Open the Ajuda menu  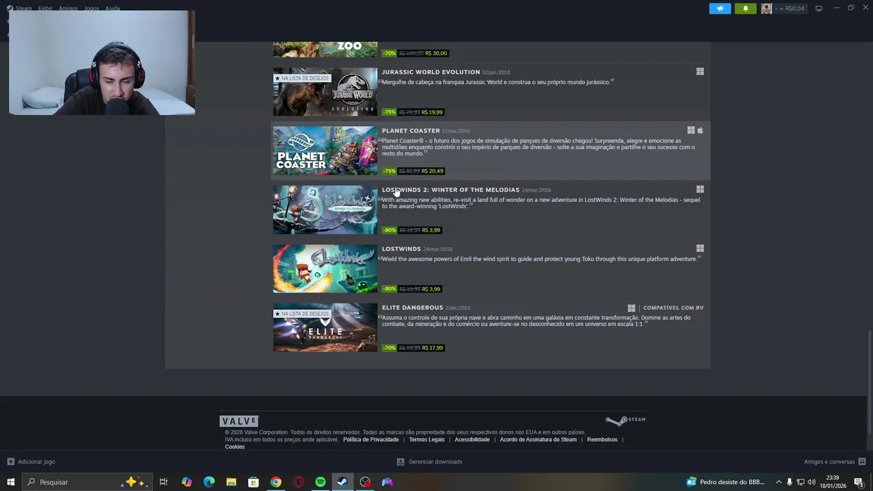[113, 8]
